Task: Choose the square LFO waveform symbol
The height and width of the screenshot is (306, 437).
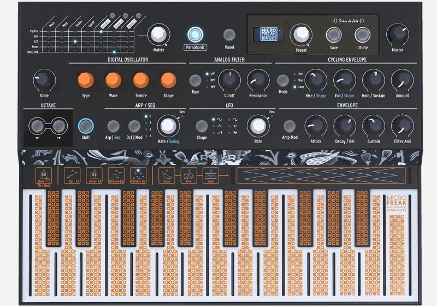Action: [235, 120]
